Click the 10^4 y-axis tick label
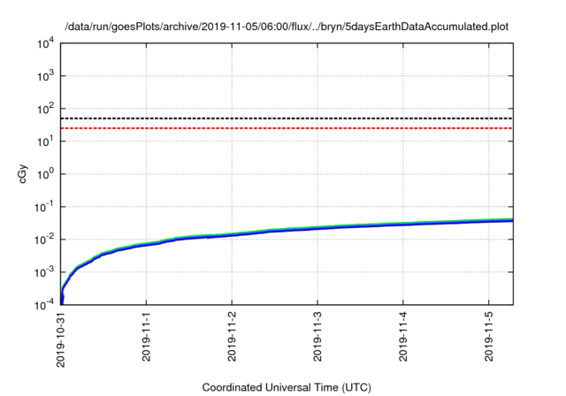The width and height of the screenshot is (566, 396). 45,44
